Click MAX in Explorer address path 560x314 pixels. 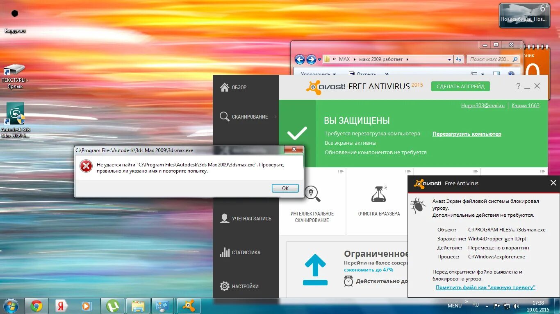click(x=344, y=59)
